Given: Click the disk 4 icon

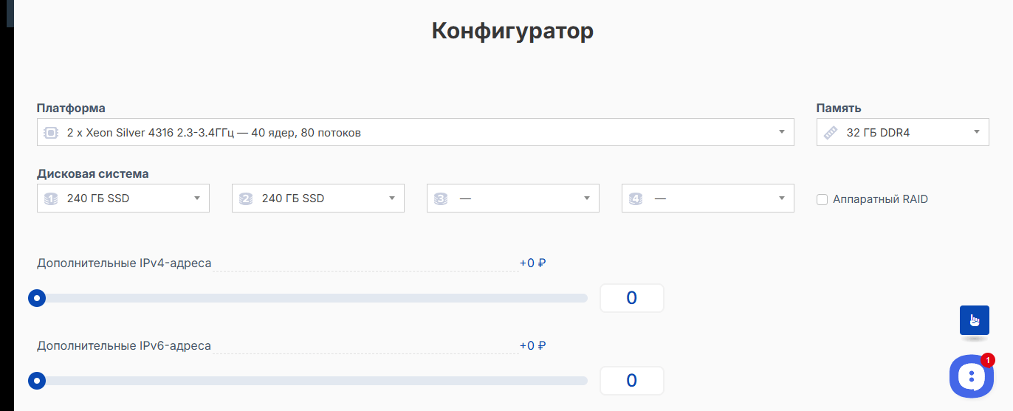Looking at the screenshot, I should click(x=636, y=198).
